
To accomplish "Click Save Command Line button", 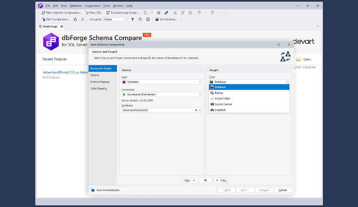I will (107, 190).
